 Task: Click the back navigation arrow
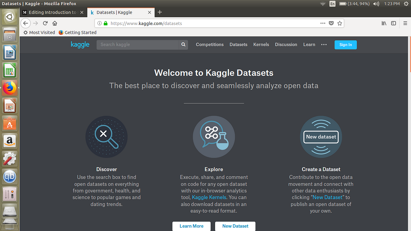[26, 23]
